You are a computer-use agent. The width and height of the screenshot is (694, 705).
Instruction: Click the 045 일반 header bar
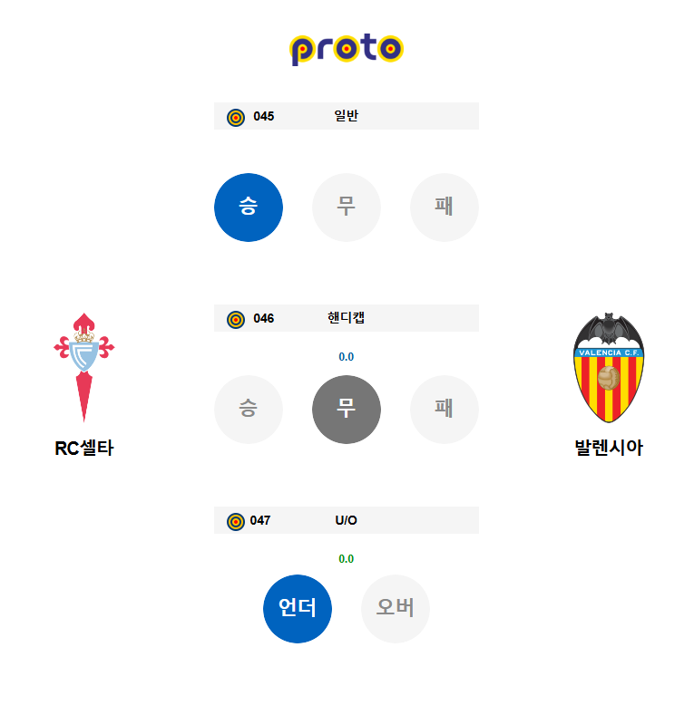coord(347,116)
